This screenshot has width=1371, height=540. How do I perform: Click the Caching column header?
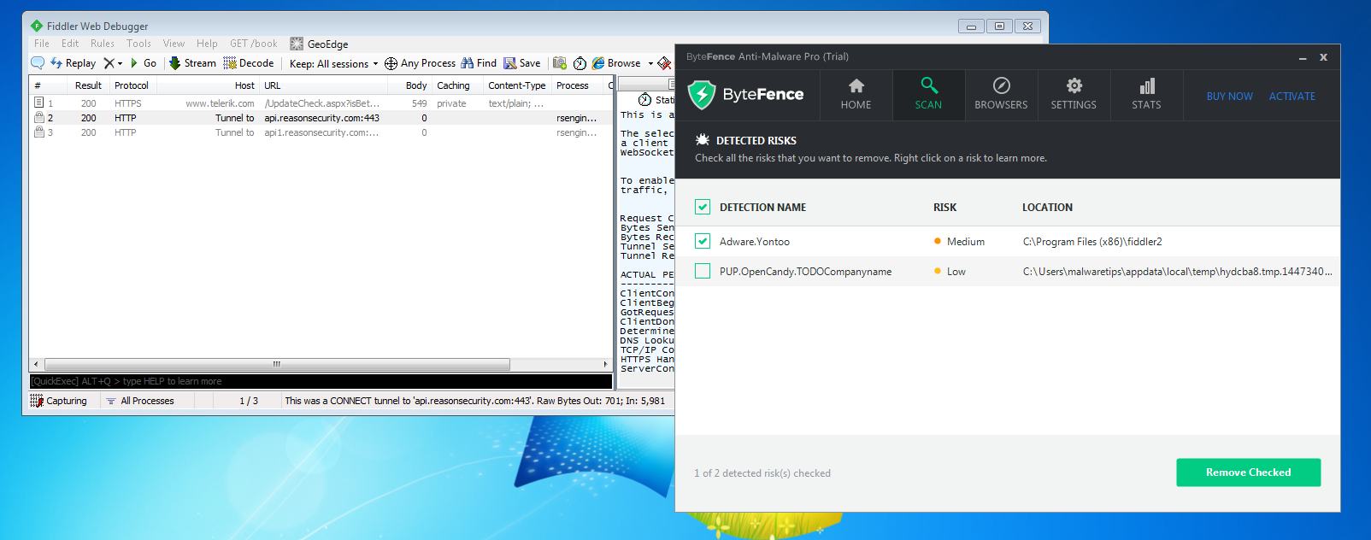click(x=456, y=85)
